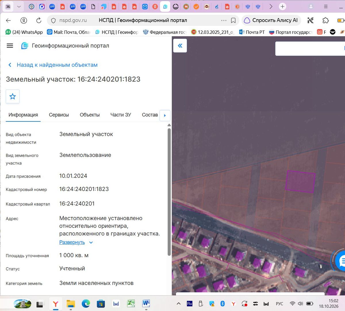Click the nspd.gov.ru address bar
This screenshot has width=345, height=311.
tap(143, 20)
